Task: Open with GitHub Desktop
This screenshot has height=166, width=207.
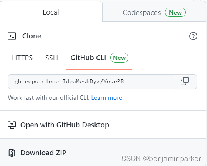Action: (65, 125)
